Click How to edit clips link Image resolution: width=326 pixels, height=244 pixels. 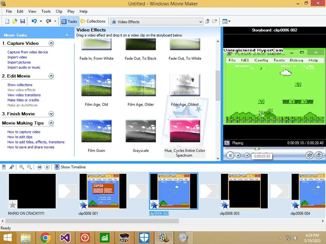[20, 137]
